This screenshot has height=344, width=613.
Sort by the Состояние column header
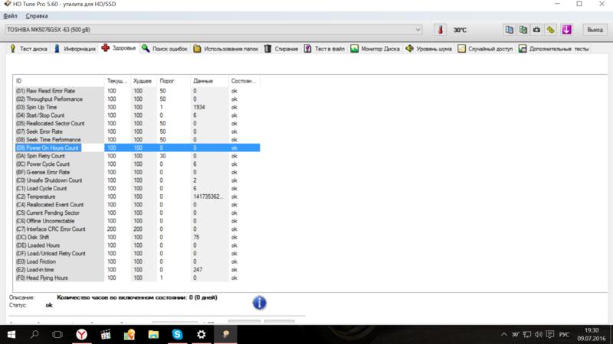coord(244,81)
